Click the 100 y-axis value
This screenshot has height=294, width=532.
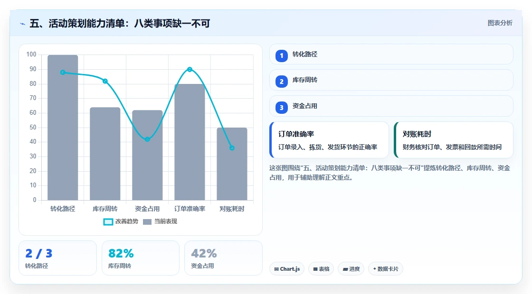(31, 55)
